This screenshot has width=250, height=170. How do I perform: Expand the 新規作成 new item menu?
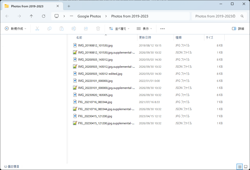coord(15,29)
